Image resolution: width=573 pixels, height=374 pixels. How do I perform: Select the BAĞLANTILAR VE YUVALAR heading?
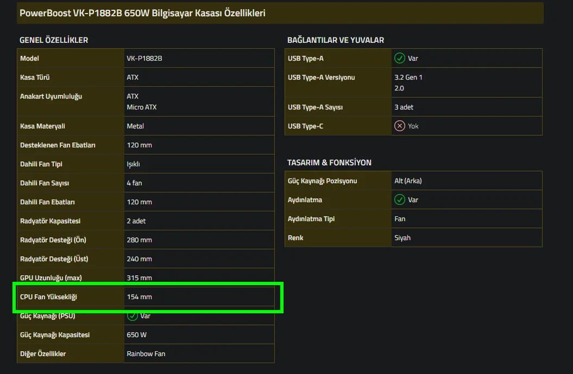coord(336,40)
